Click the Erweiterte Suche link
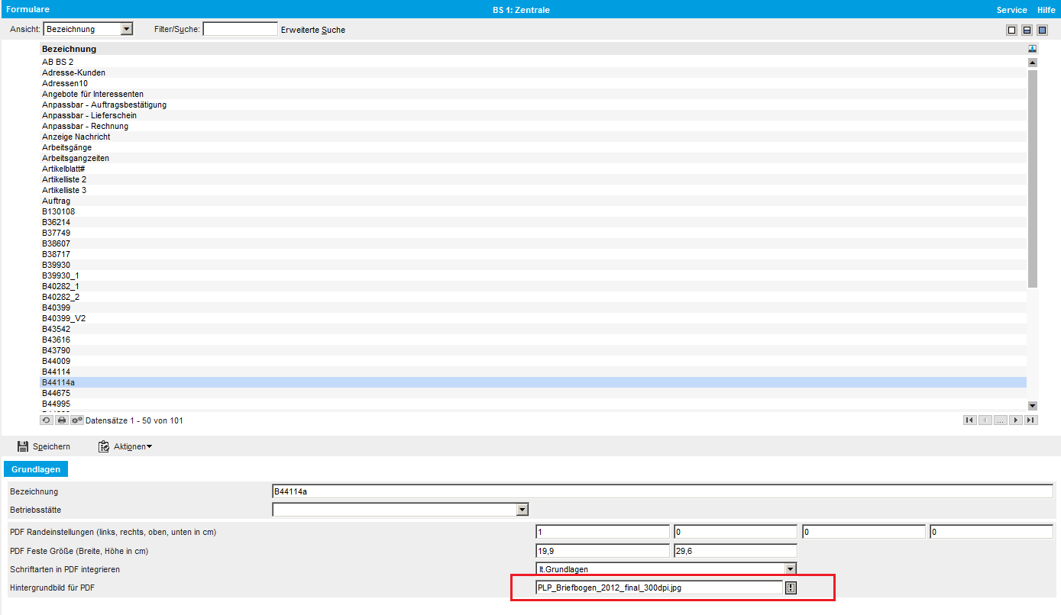1061x615 pixels. tap(313, 30)
